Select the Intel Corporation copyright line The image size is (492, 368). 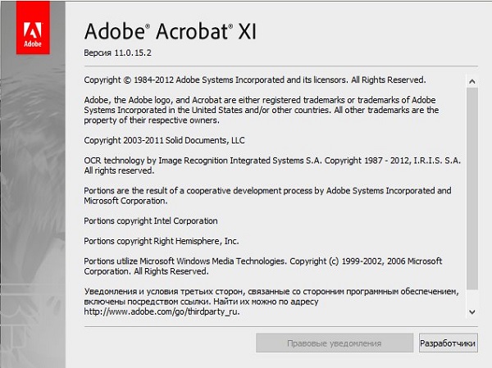[151, 220]
